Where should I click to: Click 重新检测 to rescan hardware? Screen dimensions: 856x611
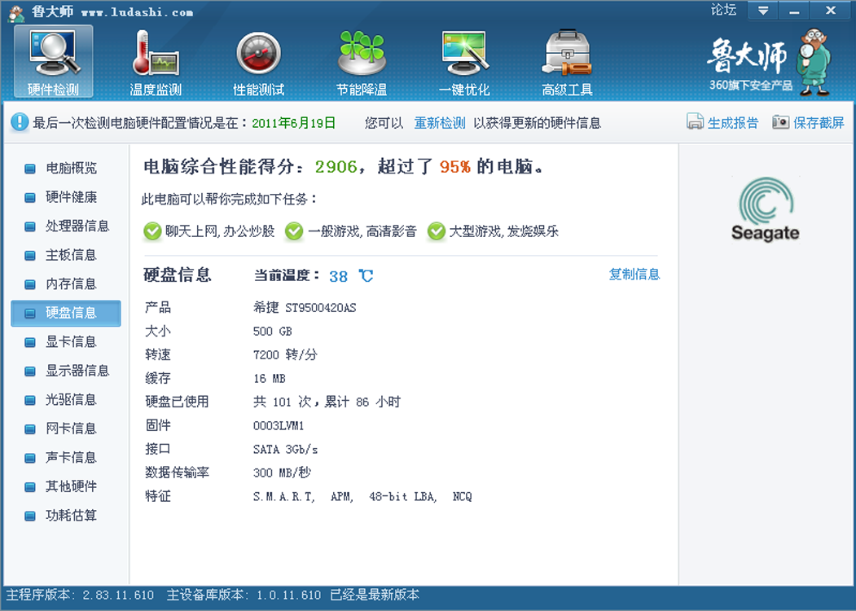(440, 123)
